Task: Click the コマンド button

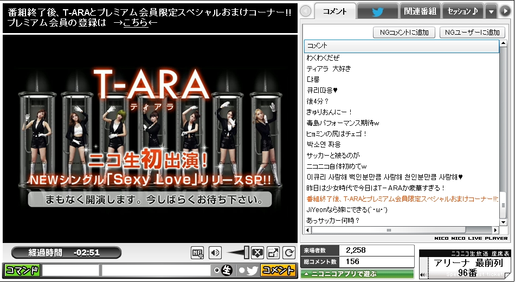Action: 22,271
